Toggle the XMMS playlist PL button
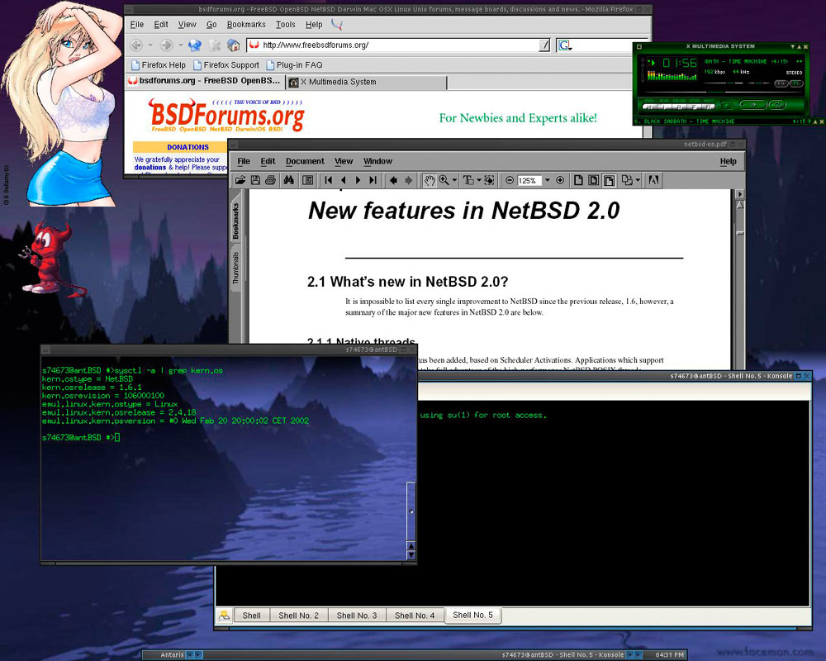This screenshot has width=826, height=661. click(x=795, y=83)
